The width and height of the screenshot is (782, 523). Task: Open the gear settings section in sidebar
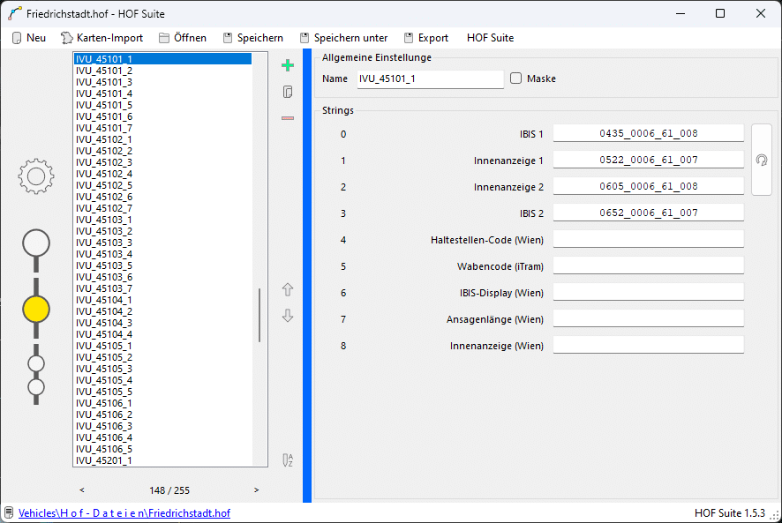click(36, 176)
